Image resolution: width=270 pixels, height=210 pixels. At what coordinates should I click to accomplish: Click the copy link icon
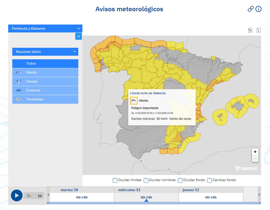pos(251,9)
